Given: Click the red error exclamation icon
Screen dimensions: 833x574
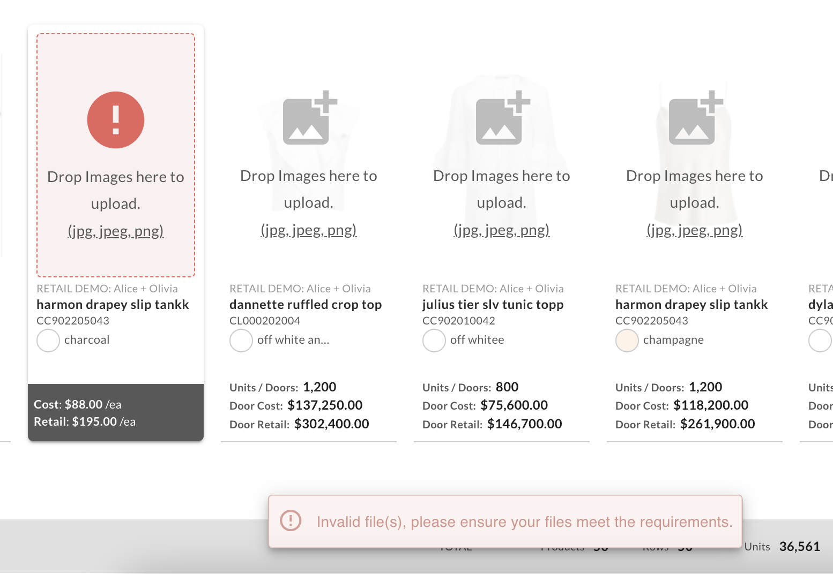Looking at the screenshot, I should click(116, 120).
